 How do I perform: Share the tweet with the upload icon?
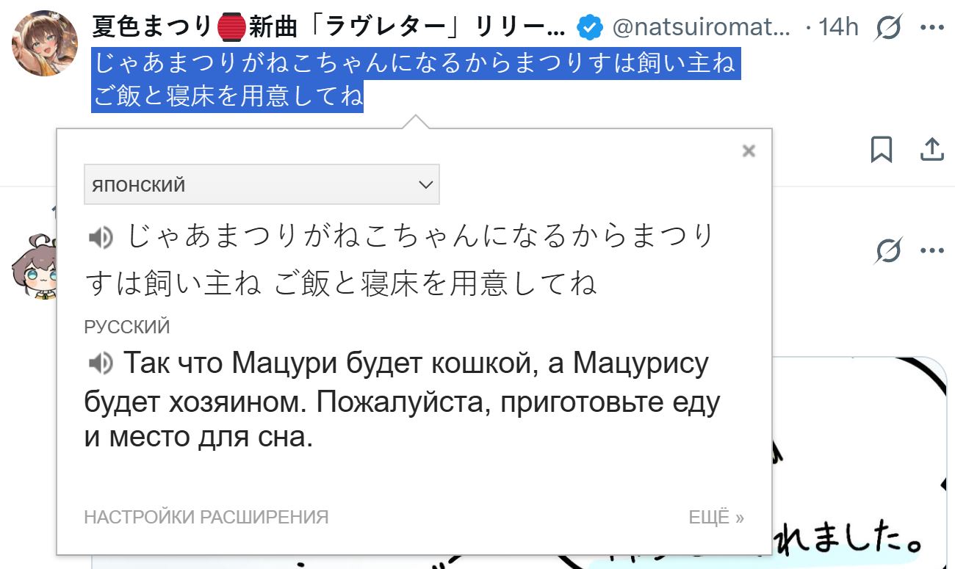coord(931,149)
